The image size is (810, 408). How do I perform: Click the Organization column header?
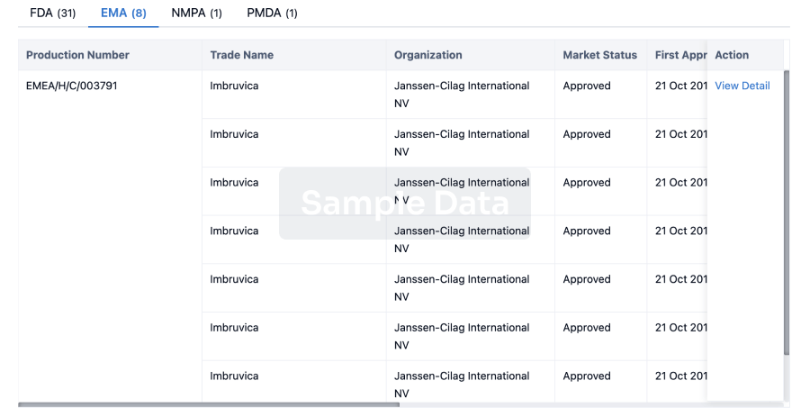tap(427, 55)
